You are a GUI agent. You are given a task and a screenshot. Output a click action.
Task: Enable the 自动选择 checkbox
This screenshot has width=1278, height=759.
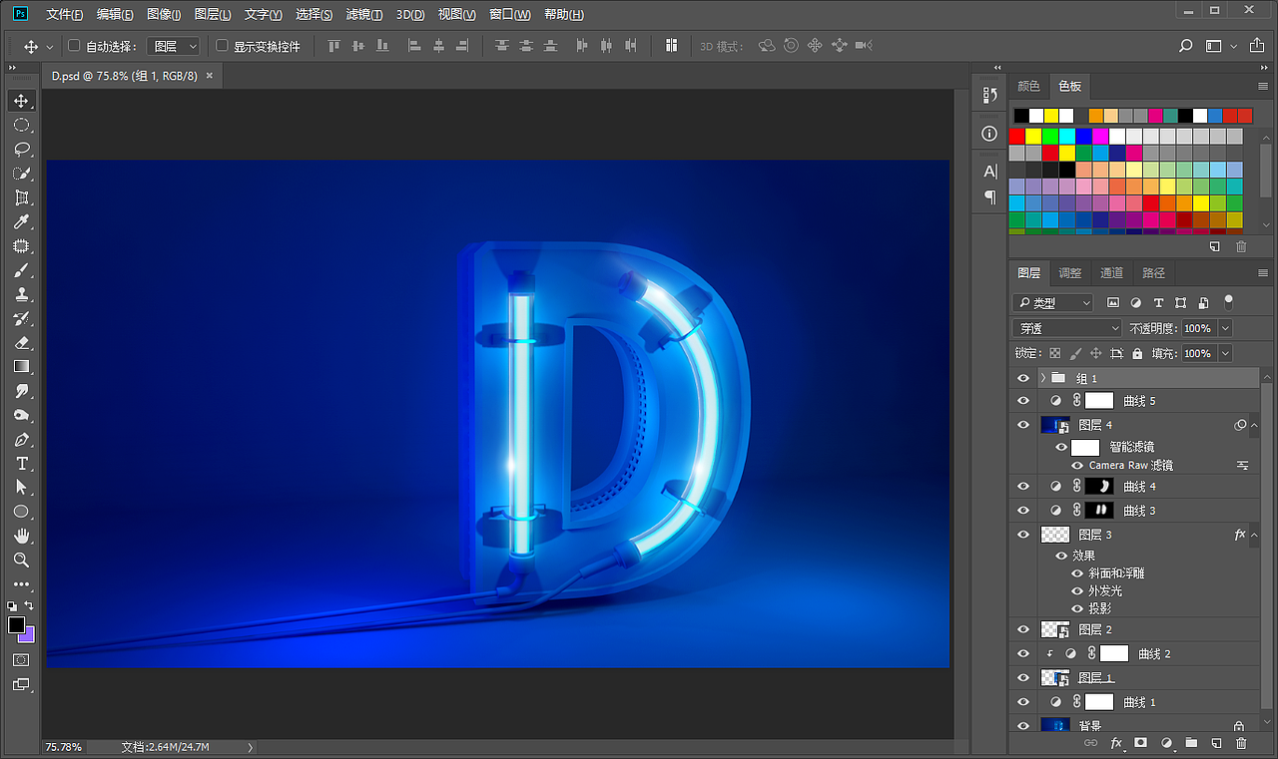[73, 45]
